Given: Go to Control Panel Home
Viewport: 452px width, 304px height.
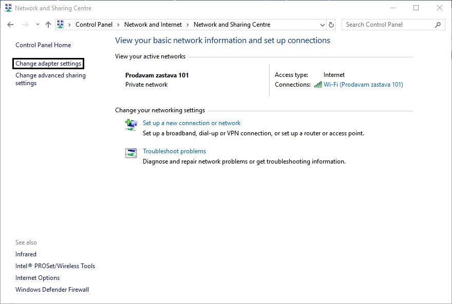Looking at the screenshot, I should pos(43,45).
